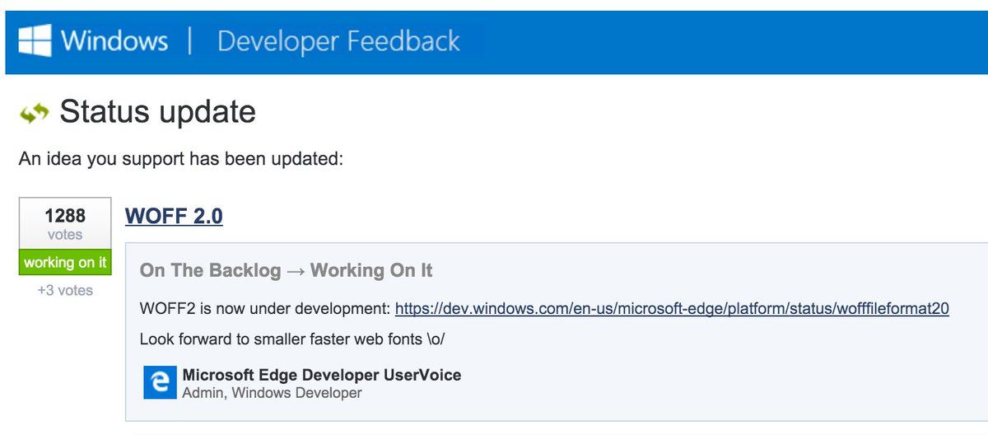Click the 'Developer Feedback' header title
Screen dimensions: 988x435
click(338, 40)
